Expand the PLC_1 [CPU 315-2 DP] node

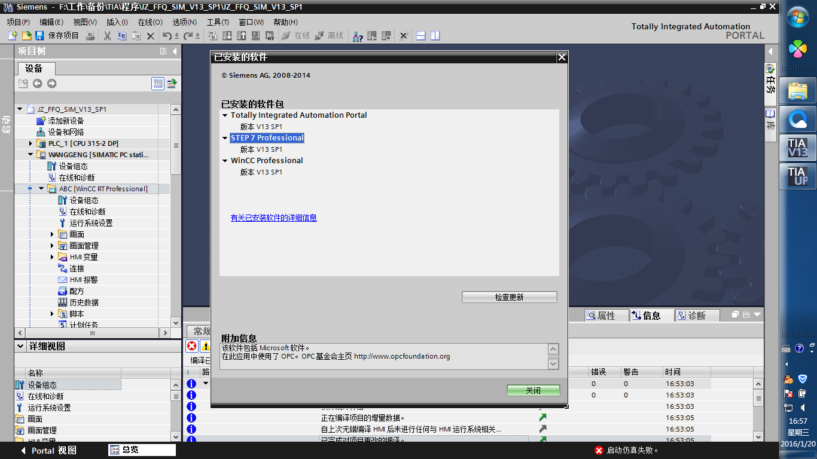[31, 143]
